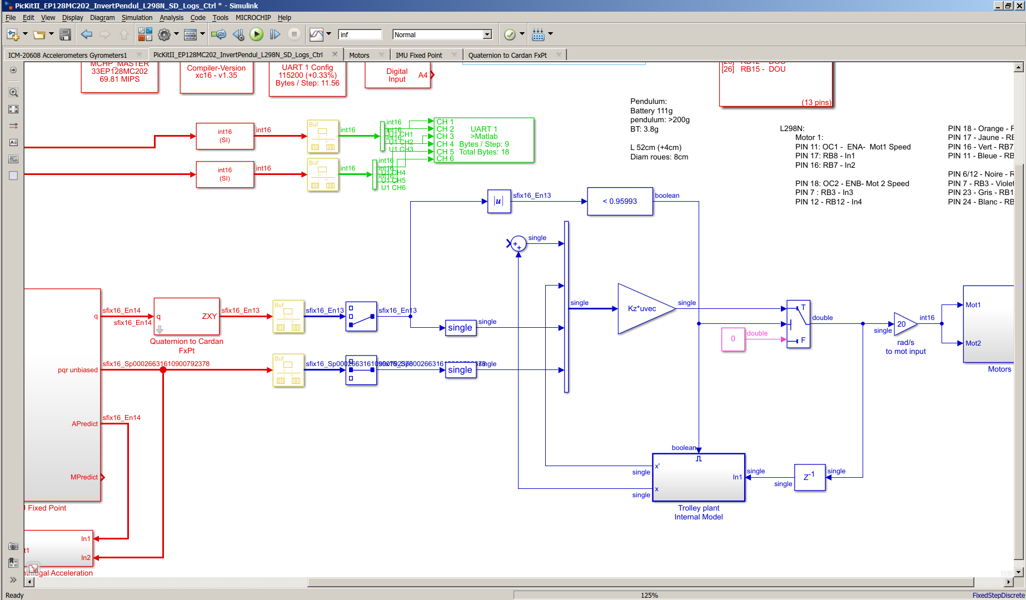This screenshot has width=1026, height=600.
Task: Expand the arrow next to the Data Inspector icon
Action: [x=329, y=34]
